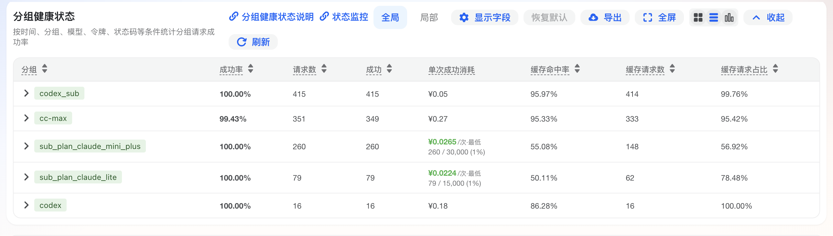
Task: Switch to the 全局 tab
Action: coord(390,17)
